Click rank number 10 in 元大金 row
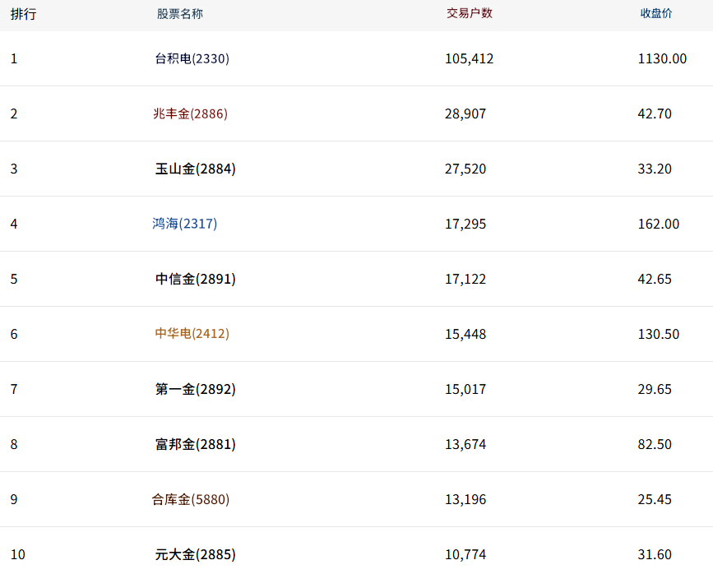The image size is (713, 574). click(18, 554)
